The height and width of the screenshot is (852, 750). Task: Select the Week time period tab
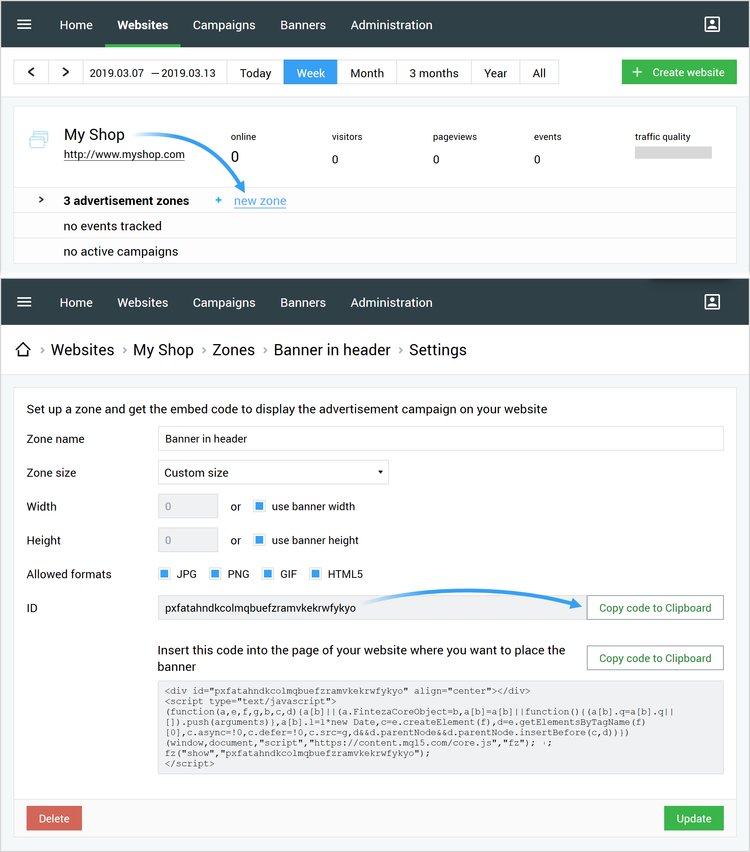point(310,72)
